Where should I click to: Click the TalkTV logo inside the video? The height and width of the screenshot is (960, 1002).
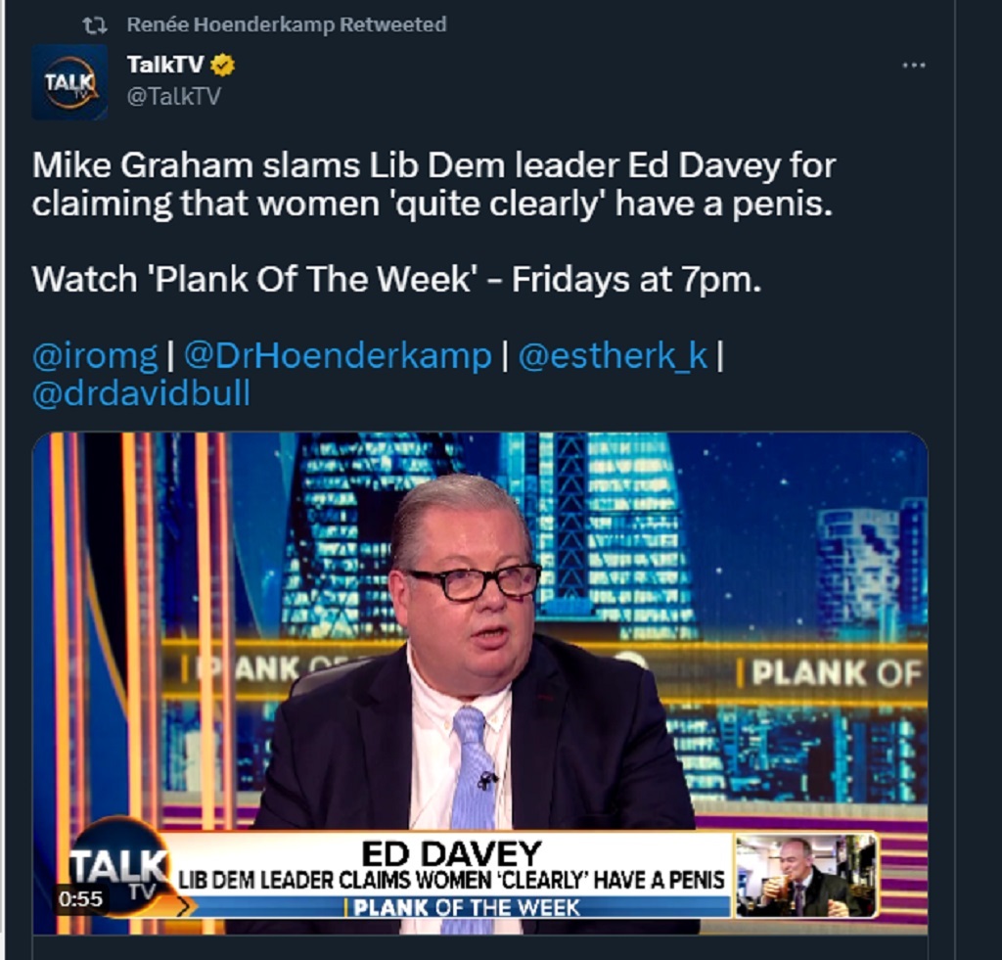[x=120, y=871]
